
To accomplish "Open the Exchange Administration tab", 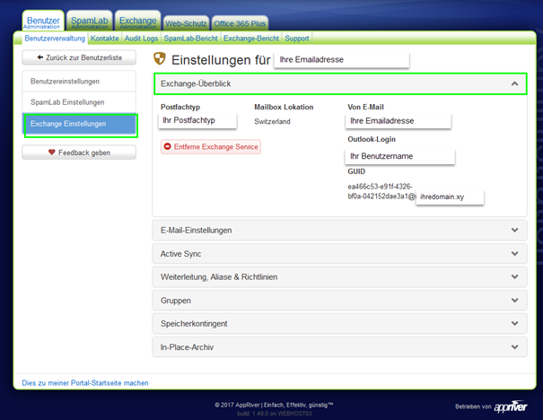I will (138, 22).
